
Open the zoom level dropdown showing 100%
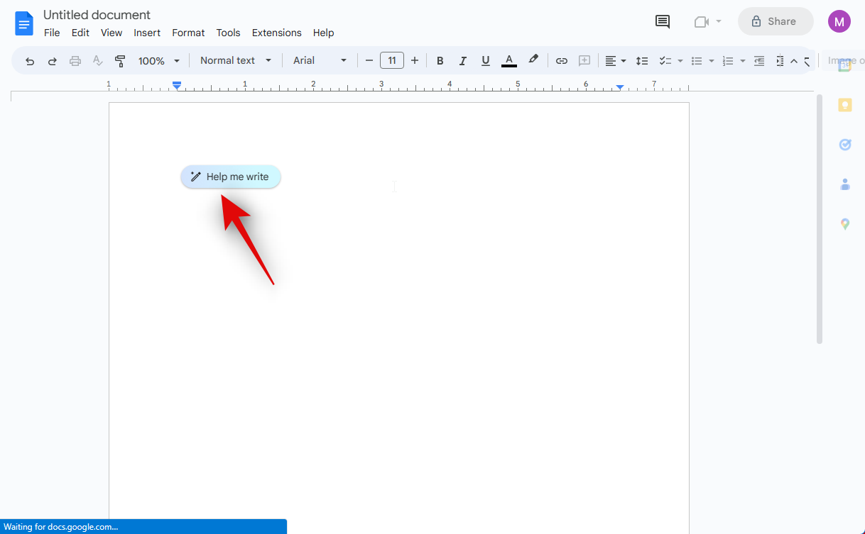click(159, 61)
